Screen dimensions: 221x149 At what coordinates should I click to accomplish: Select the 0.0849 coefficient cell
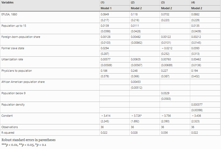point(105,14)
